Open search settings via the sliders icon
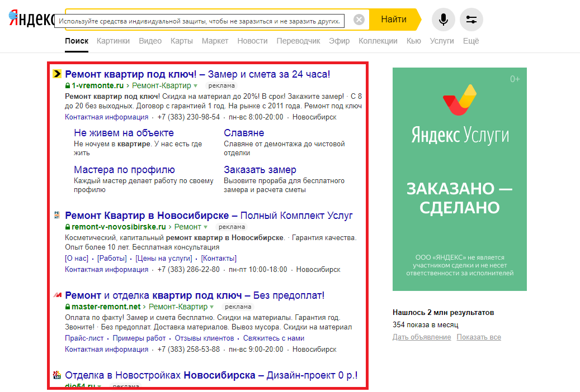580x392 pixels. [x=471, y=19]
